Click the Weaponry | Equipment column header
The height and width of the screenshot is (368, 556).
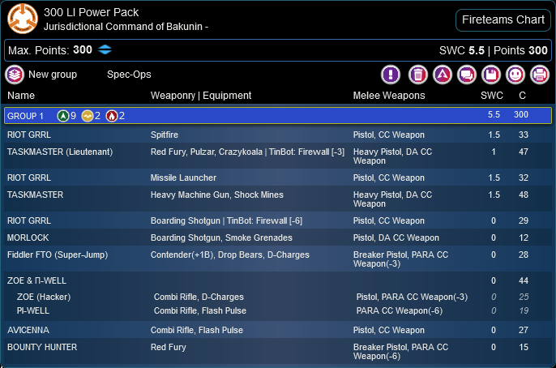[x=201, y=96]
